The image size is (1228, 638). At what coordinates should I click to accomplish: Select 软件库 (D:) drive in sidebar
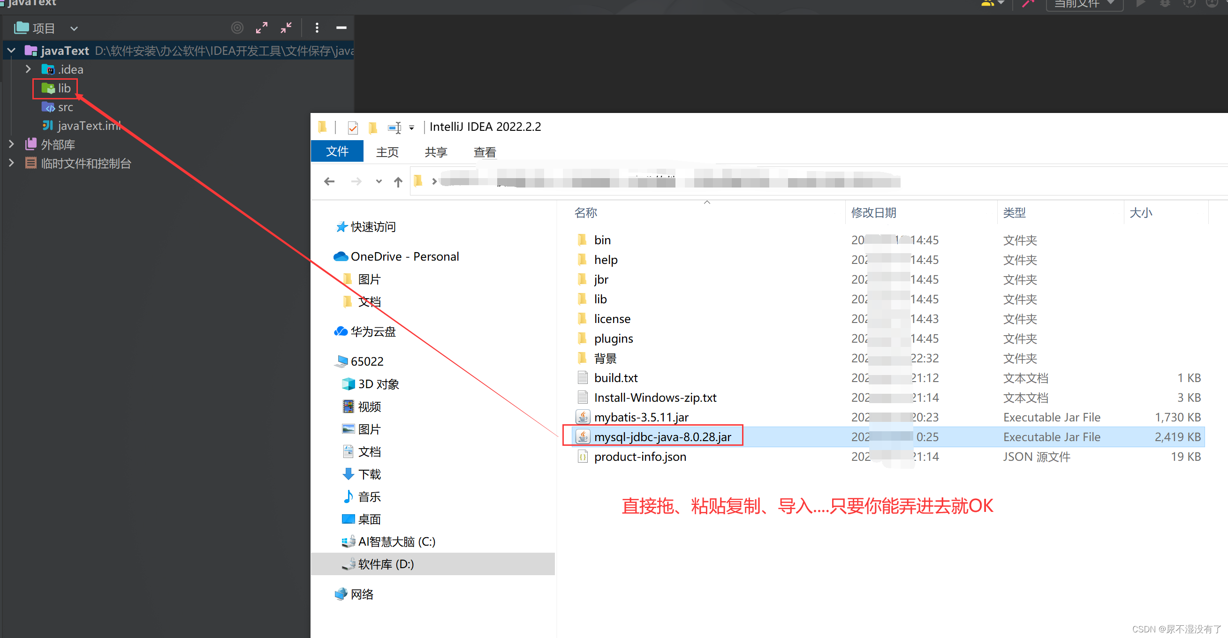[386, 564]
